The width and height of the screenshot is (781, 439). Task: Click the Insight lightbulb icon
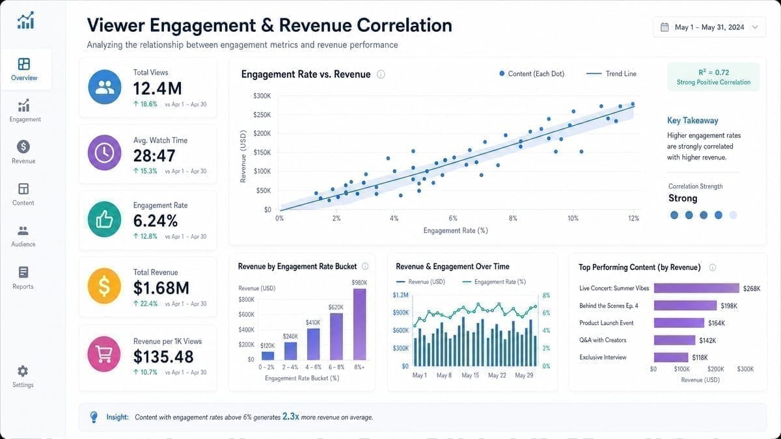click(94, 417)
